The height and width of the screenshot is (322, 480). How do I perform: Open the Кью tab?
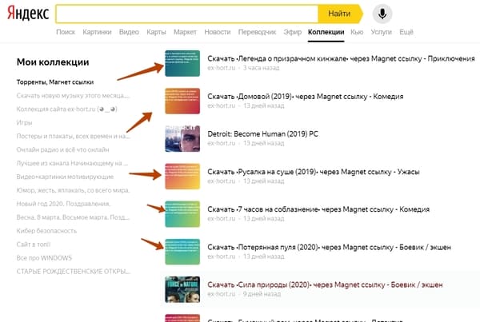click(357, 32)
